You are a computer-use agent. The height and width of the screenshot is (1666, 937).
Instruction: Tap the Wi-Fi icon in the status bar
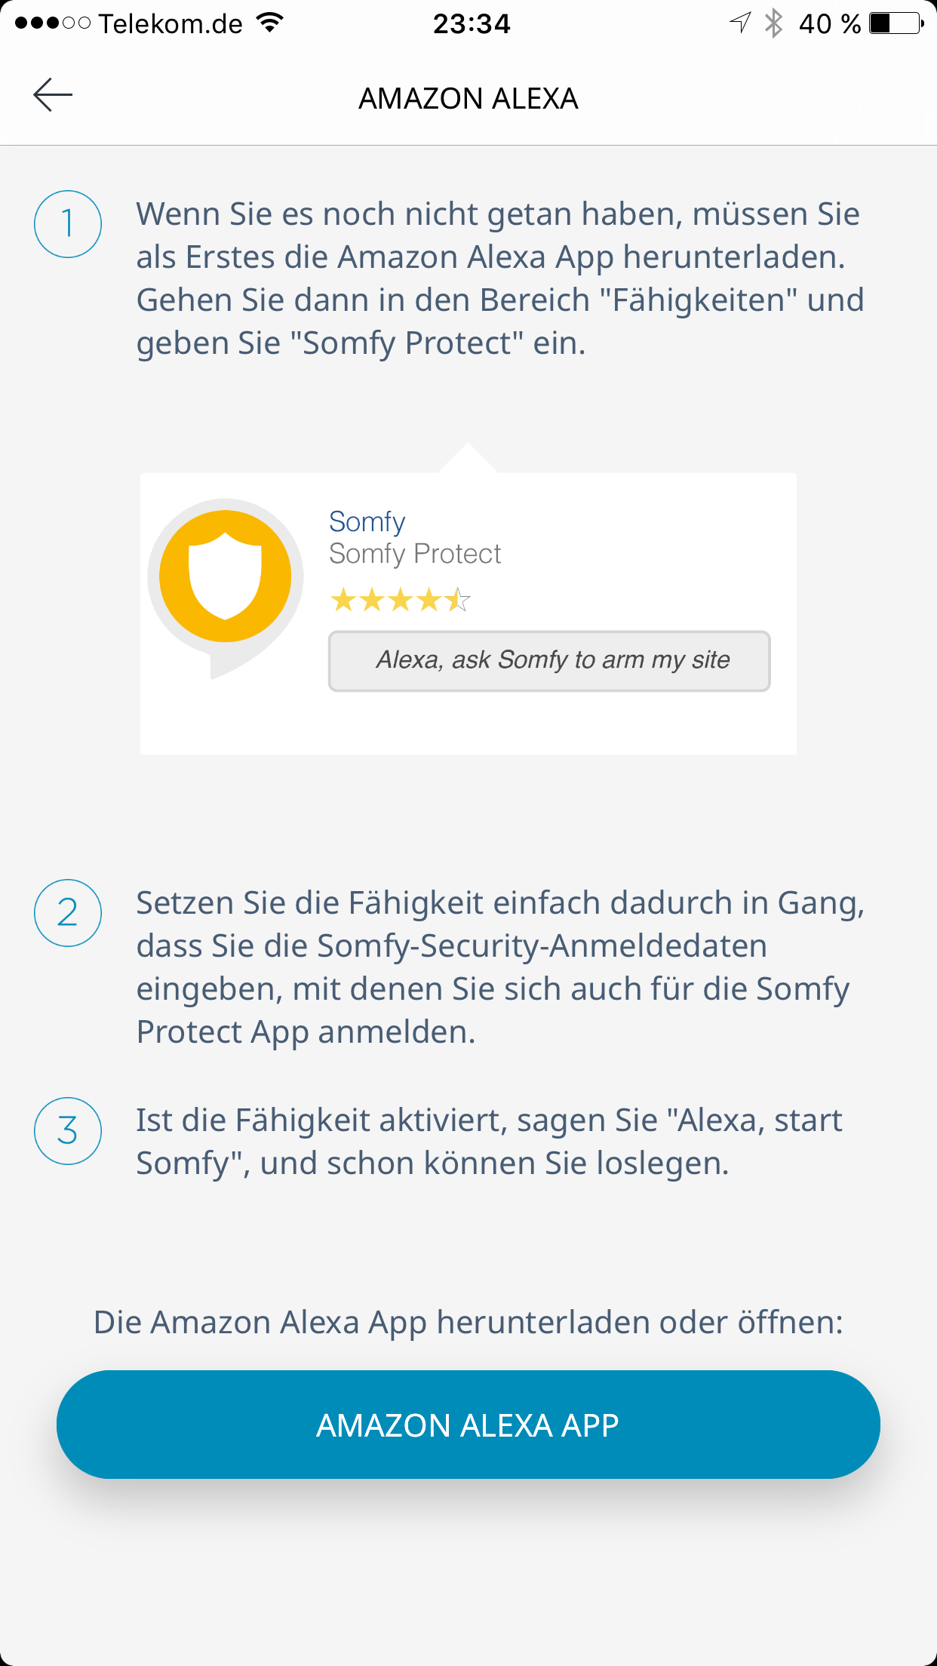coord(269,23)
